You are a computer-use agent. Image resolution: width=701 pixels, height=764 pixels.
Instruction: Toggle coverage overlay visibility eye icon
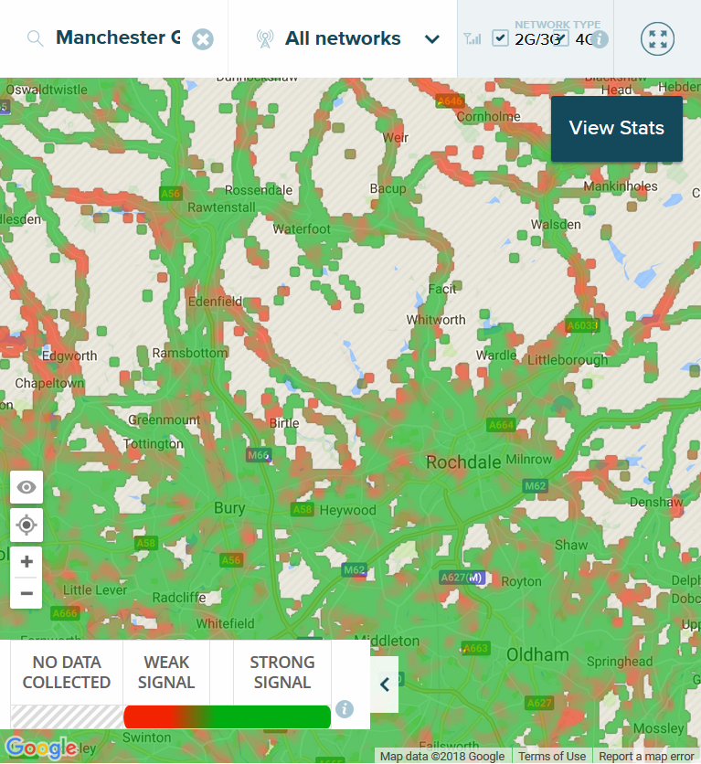(x=27, y=487)
